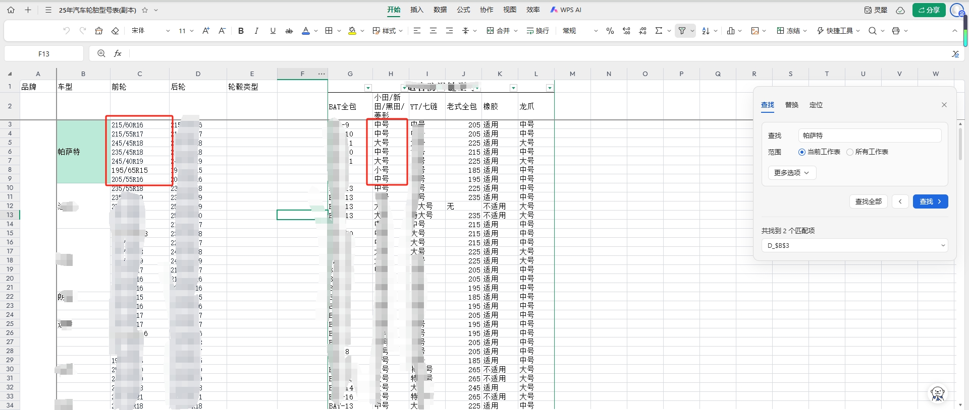This screenshot has width=969, height=410.
Task: Open the search magnifier tool
Action: tap(873, 31)
